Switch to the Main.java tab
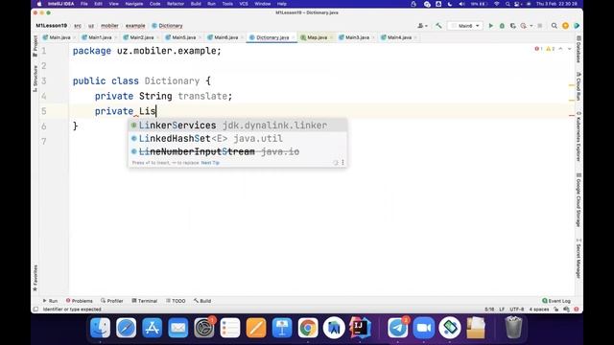 (59, 37)
